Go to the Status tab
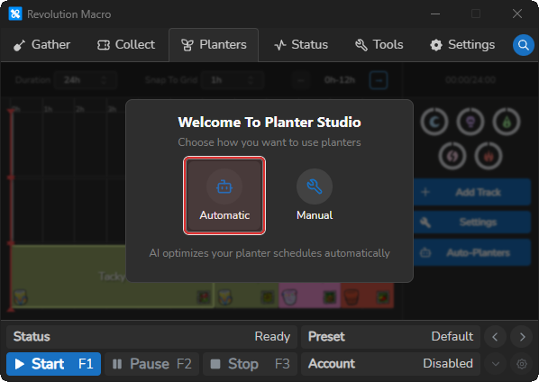This screenshot has width=539, height=382. 301,45
